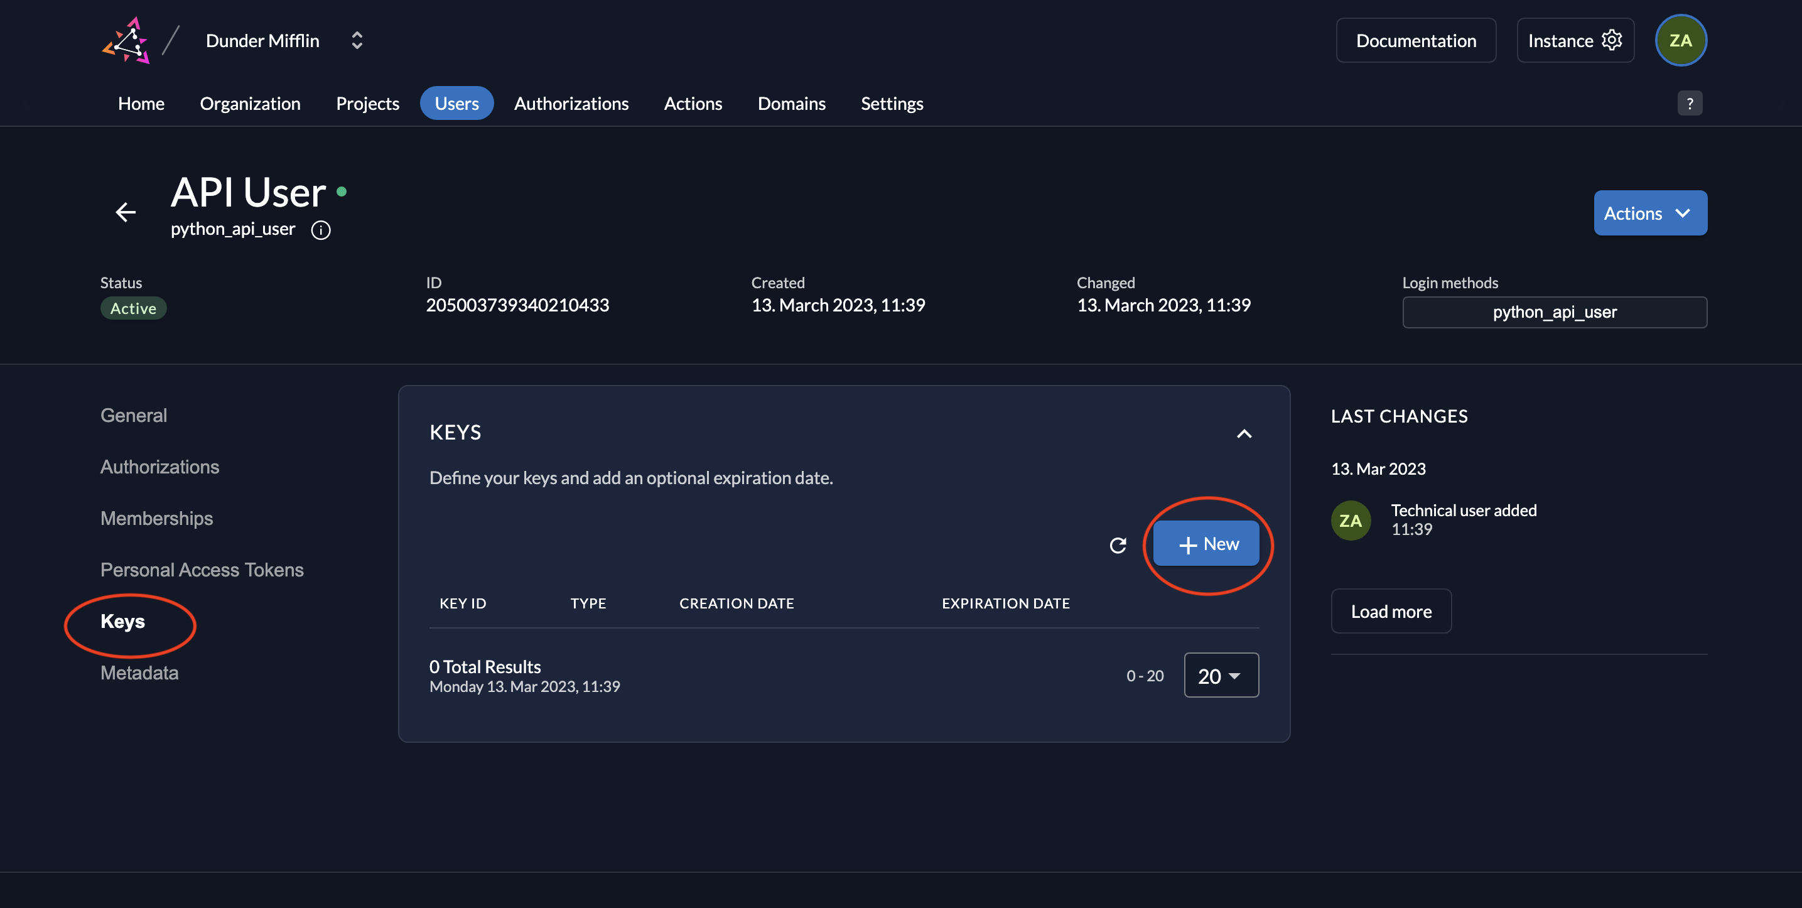Screen dimensions: 1802x908
Task: Switch to the Authorizations top tab
Action: tap(571, 104)
